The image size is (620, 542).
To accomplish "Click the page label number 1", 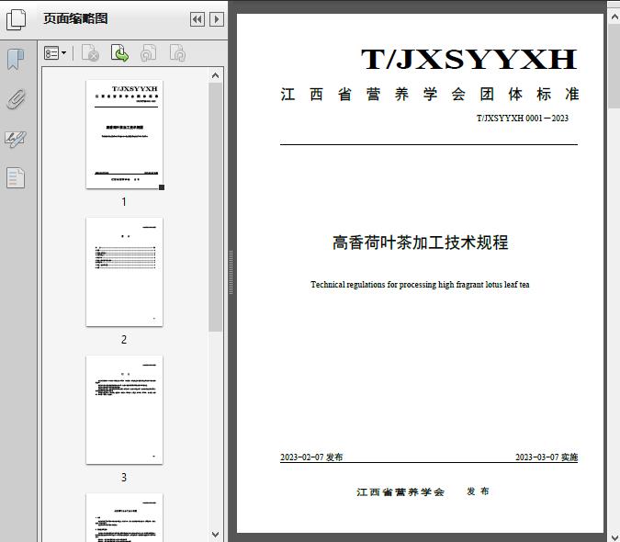I will (124, 201).
